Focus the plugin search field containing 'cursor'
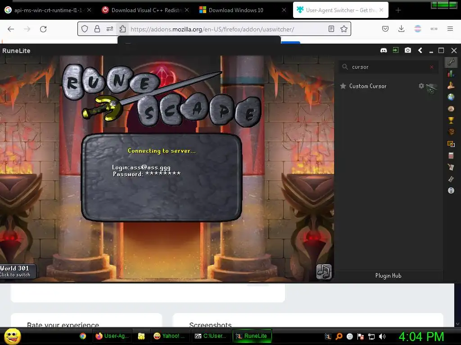Viewport: 461px width, 345px height. click(x=388, y=67)
